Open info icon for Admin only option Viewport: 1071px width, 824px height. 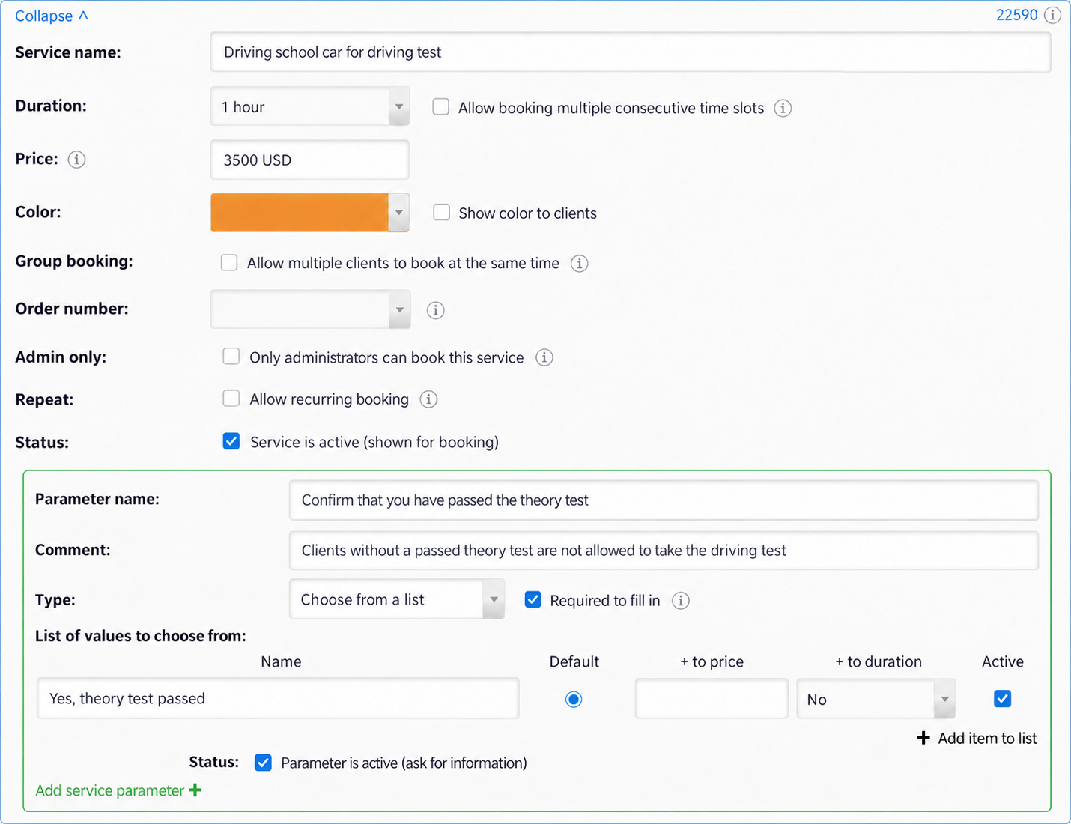click(x=544, y=357)
